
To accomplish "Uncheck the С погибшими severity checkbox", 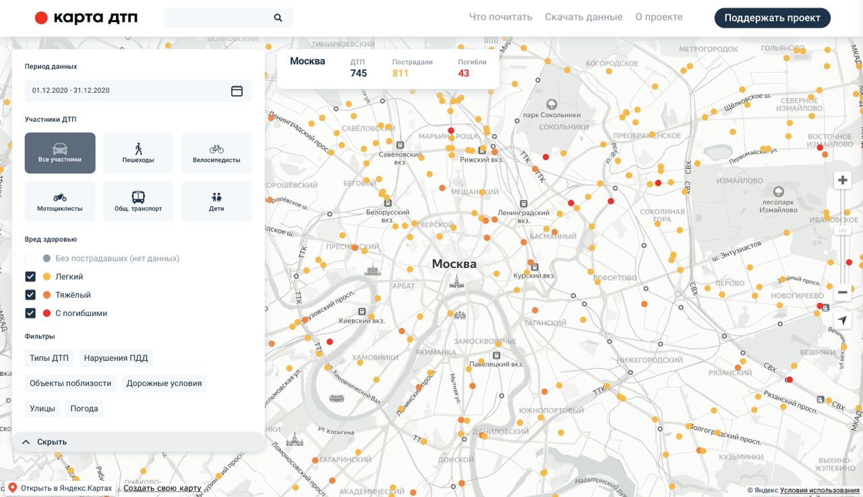I will [x=30, y=312].
